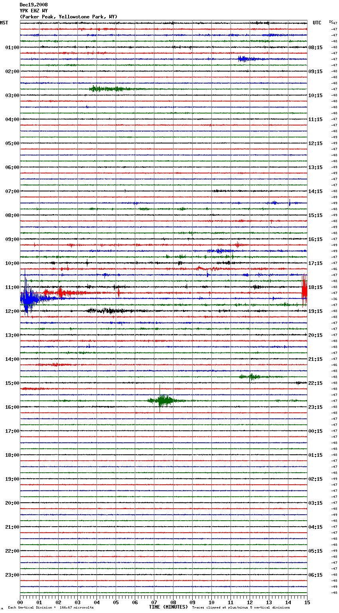Click the 10:00 MST time label

pos(12,263)
